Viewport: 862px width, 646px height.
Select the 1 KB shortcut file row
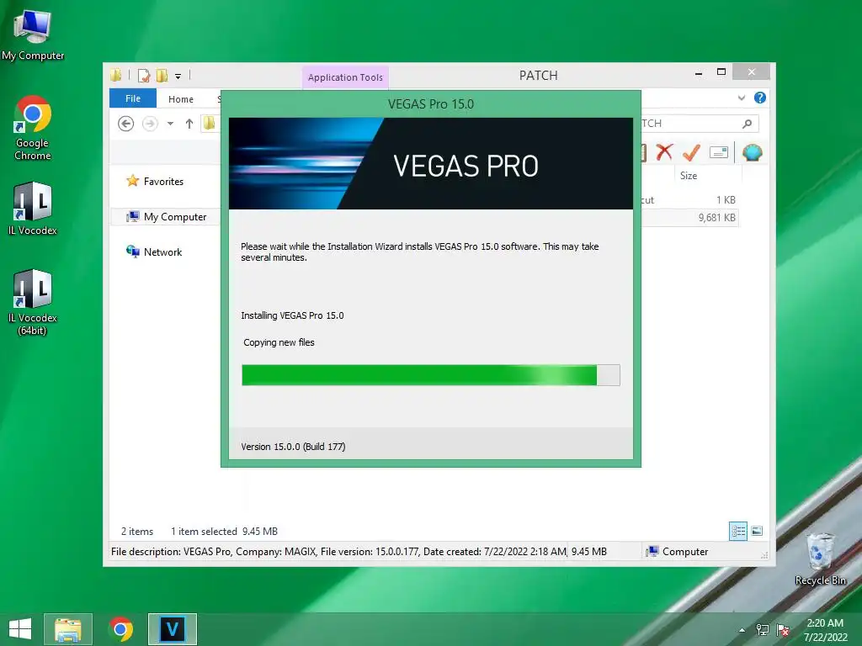click(x=689, y=200)
